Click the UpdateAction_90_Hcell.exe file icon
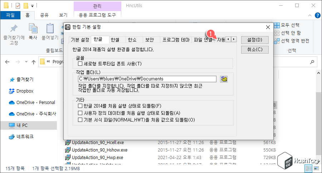The height and width of the screenshot is (173, 322). 68,142
